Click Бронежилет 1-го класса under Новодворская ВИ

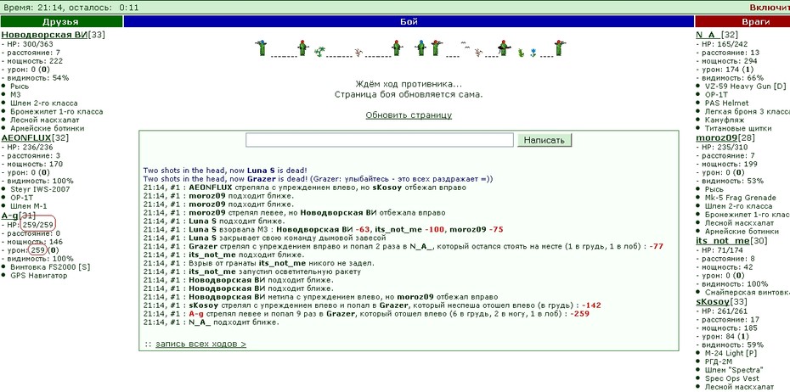tap(56, 112)
